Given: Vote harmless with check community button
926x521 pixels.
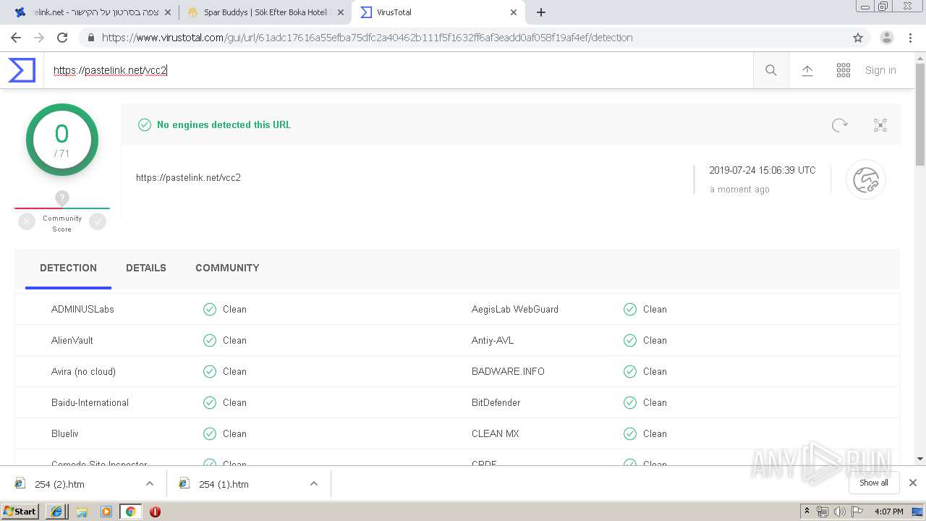Looking at the screenshot, I should point(98,221).
